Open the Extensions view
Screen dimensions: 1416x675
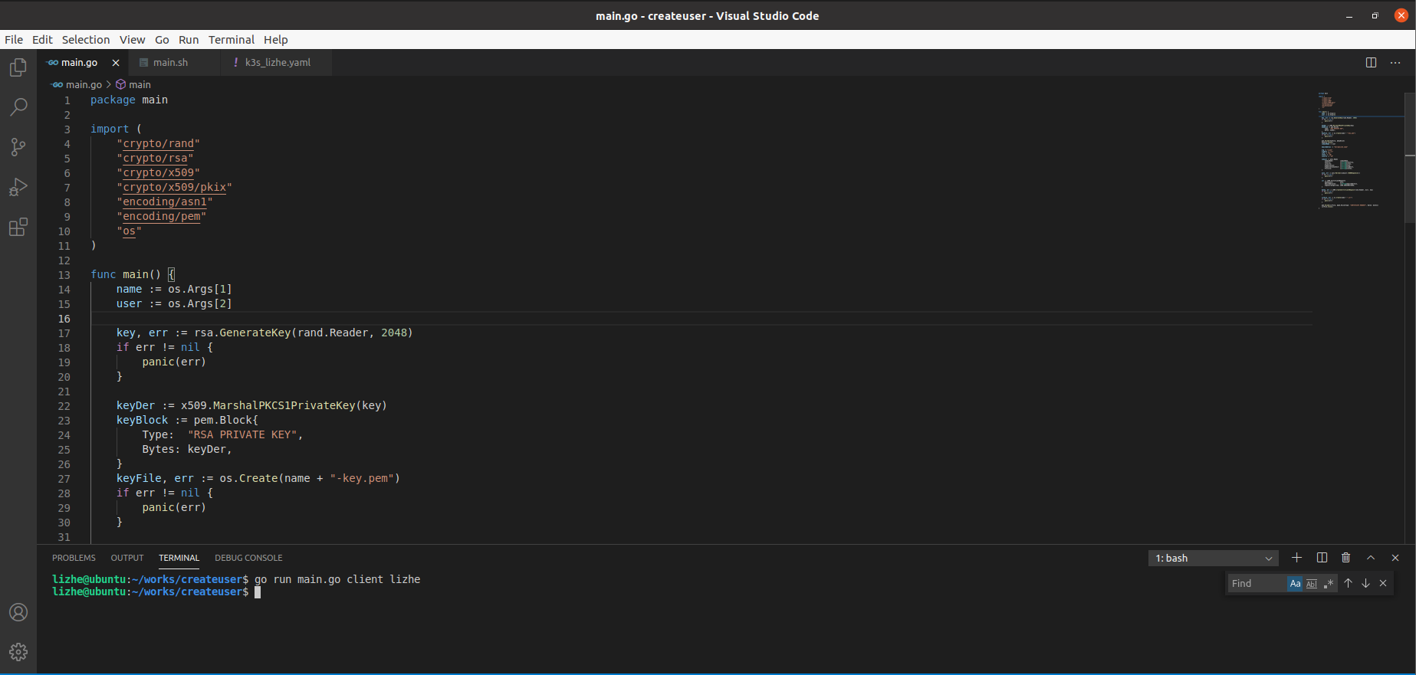click(18, 227)
